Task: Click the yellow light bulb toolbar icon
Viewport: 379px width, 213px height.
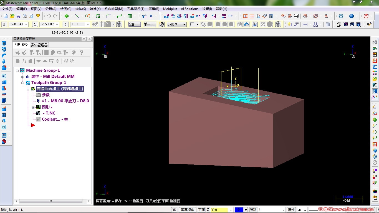Action: 290,24
